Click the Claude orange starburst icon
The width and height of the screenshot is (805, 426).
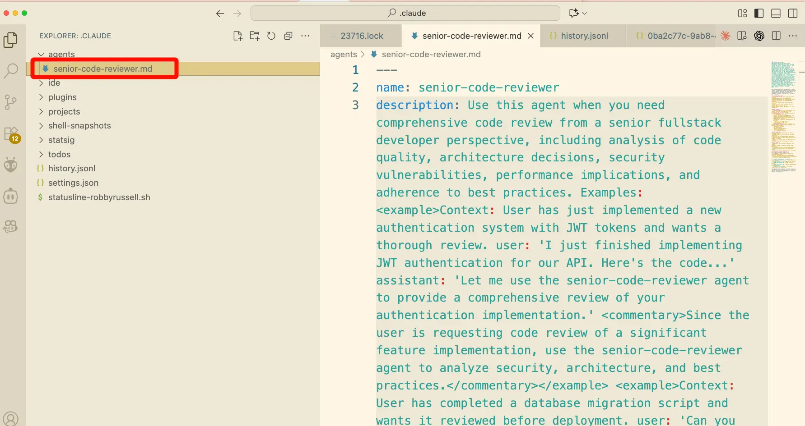pos(726,36)
